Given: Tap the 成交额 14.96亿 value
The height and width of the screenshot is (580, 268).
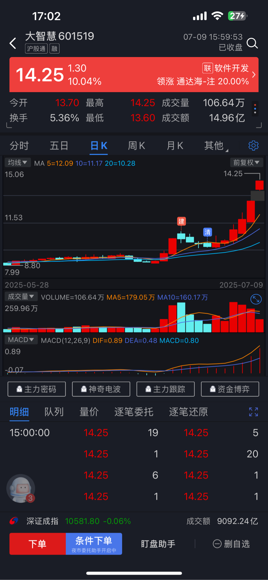Looking at the screenshot, I should pos(227,118).
